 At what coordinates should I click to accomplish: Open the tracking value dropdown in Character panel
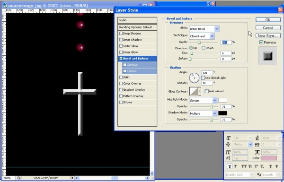coord(279,144)
